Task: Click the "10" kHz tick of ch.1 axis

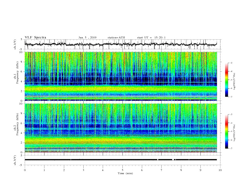Action: tap(22, 52)
